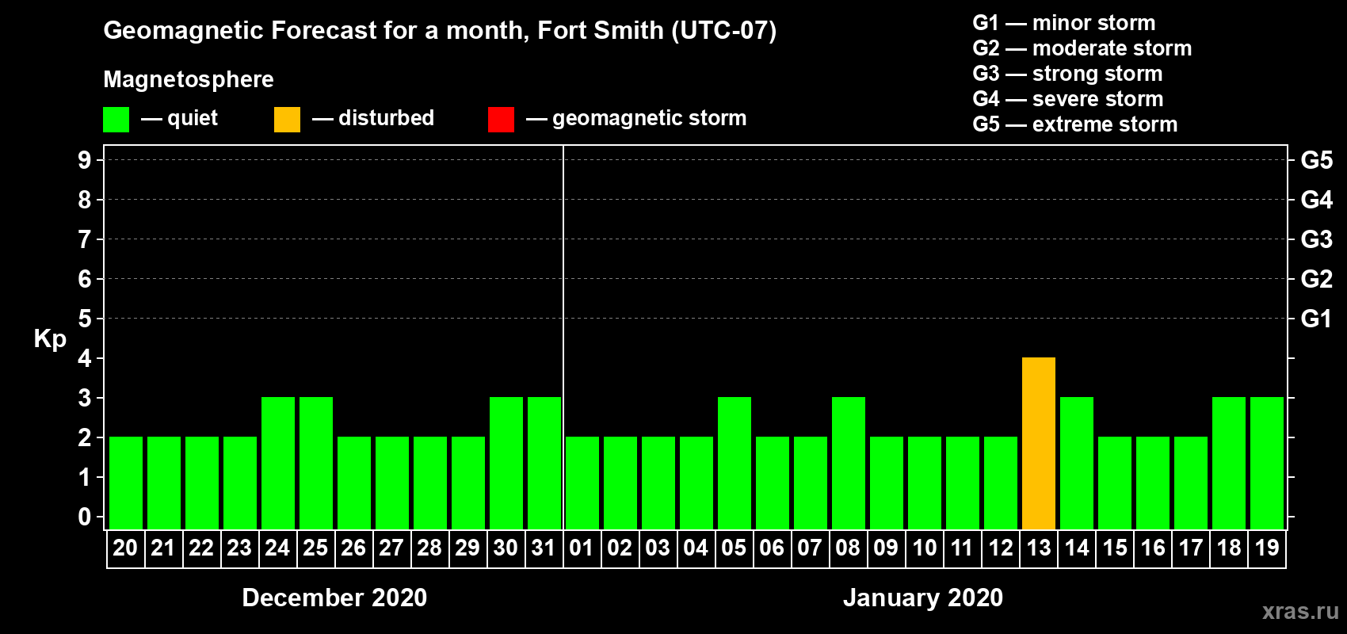Click date cell 16 on the axis
Image resolution: width=1347 pixels, height=634 pixels.
(1153, 548)
